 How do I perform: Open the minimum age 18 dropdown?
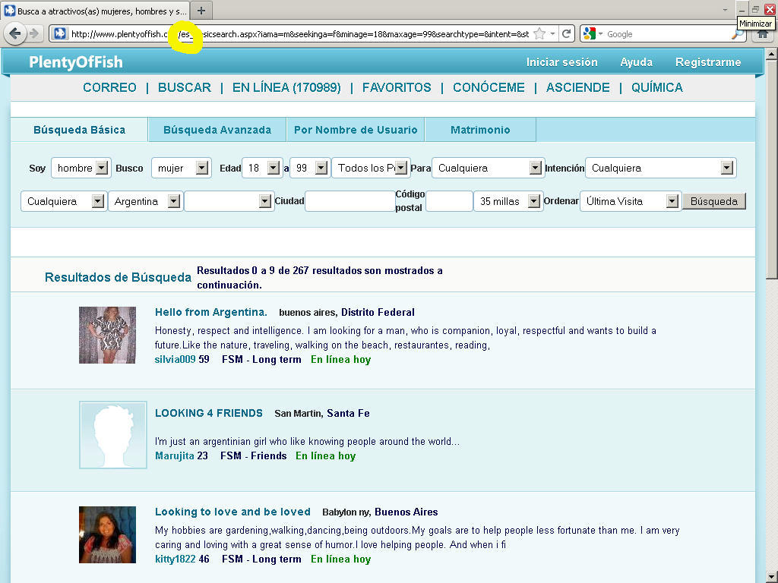(262, 168)
